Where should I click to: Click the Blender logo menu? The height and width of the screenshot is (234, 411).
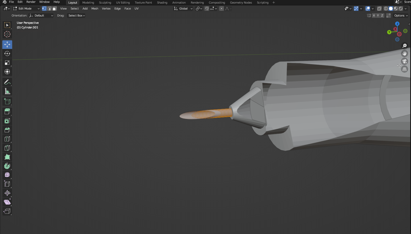pos(4,2)
